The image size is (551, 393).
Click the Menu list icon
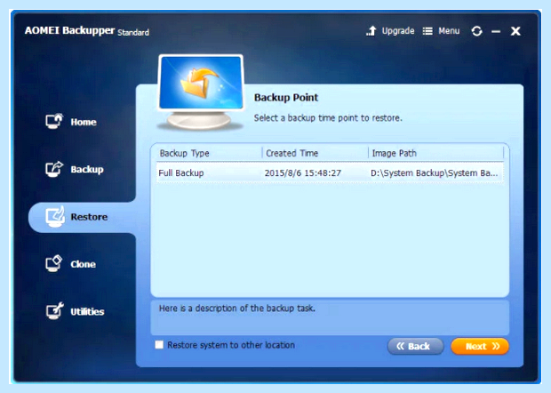tap(427, 31)
